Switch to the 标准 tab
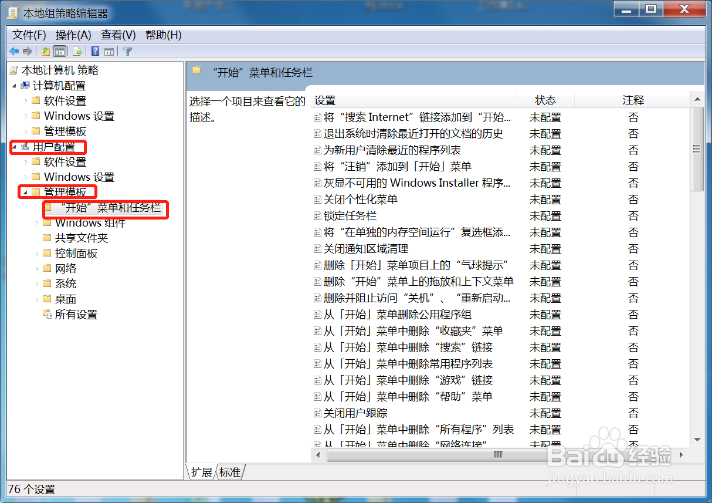Screen dimensions: 712x503 [x=230, y=471]
